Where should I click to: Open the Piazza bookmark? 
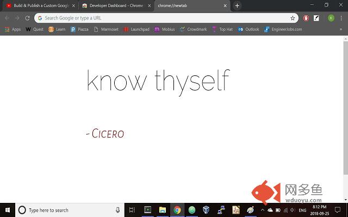coord(79,29)
